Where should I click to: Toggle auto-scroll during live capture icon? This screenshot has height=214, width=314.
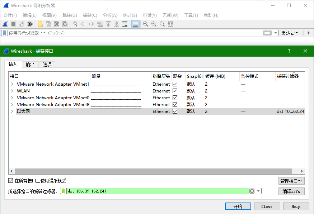[x=125, y=24]
